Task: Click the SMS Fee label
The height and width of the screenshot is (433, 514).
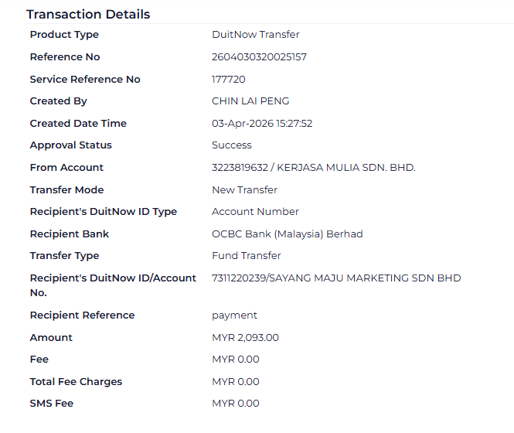Action: click(52, 404)
